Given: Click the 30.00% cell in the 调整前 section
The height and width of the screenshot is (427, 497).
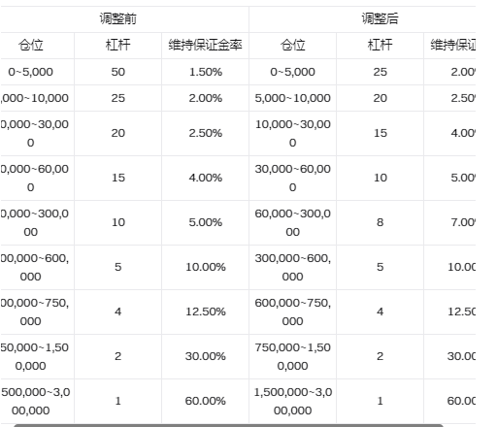Looking at the screenshot, I should tap(205, 356).
